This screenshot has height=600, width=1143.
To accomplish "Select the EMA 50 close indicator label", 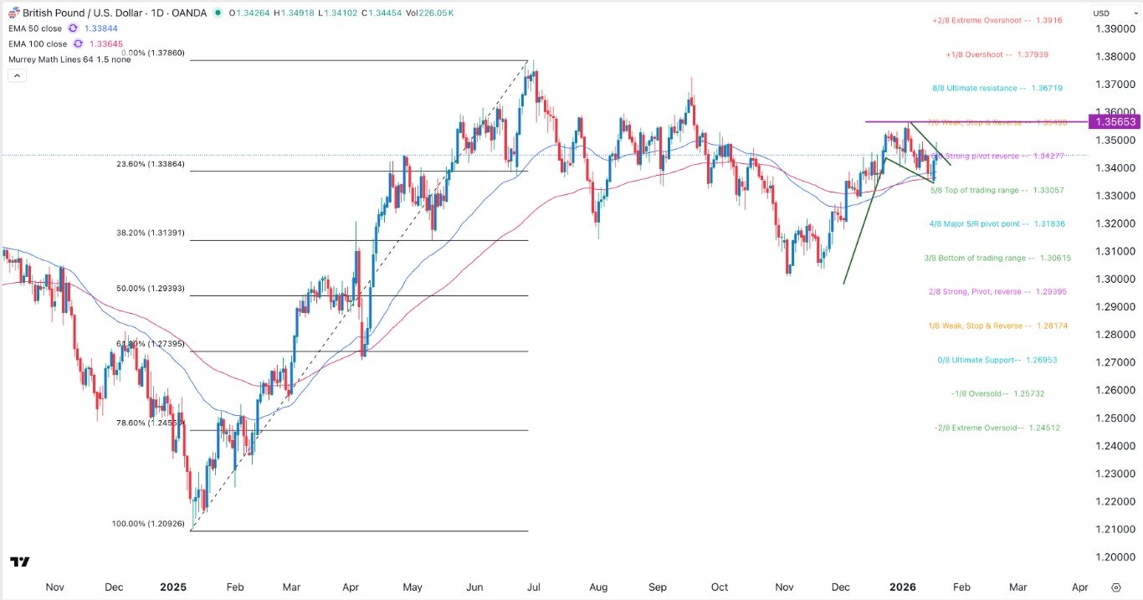I will (34, 28).
